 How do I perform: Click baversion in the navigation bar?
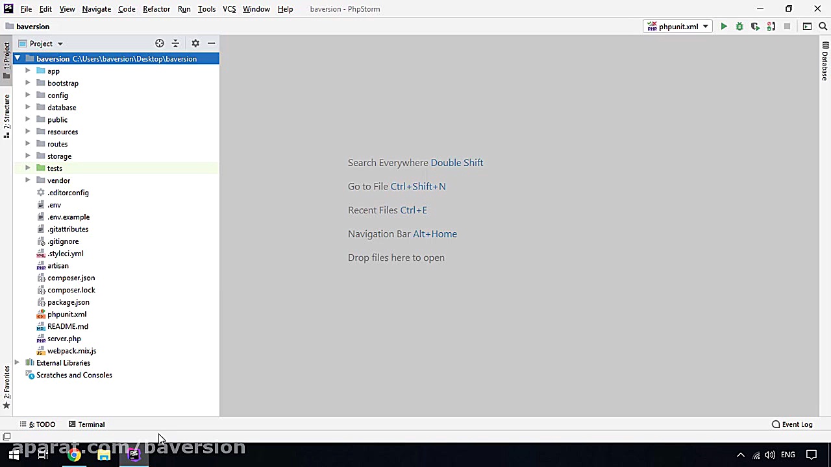tap(27, 27)
